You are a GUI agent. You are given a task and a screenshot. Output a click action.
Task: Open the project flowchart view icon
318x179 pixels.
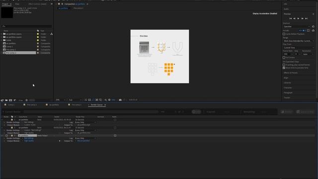(x=52, y=34)
